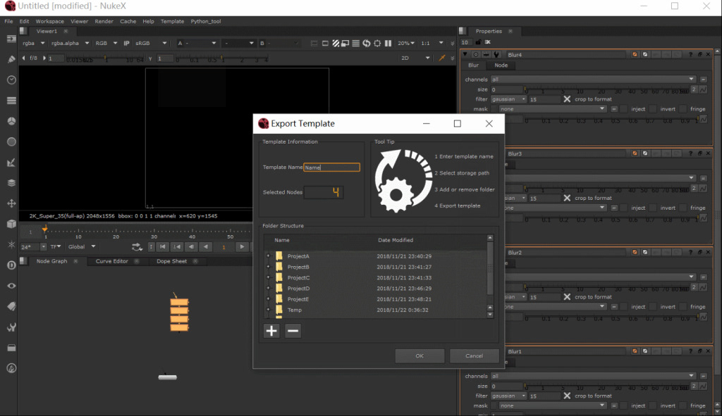Open the Image nodes toolbar icon at top of left sidebar
The image size is (722, 416).
11,39
